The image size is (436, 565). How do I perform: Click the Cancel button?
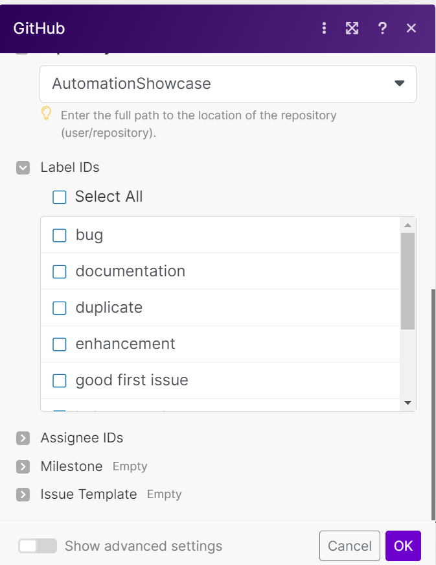[350, 546]
